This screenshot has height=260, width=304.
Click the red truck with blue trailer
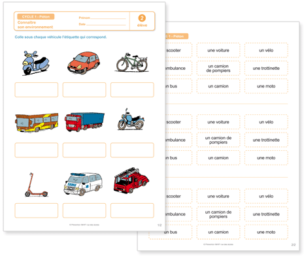(x=84, y=122)
